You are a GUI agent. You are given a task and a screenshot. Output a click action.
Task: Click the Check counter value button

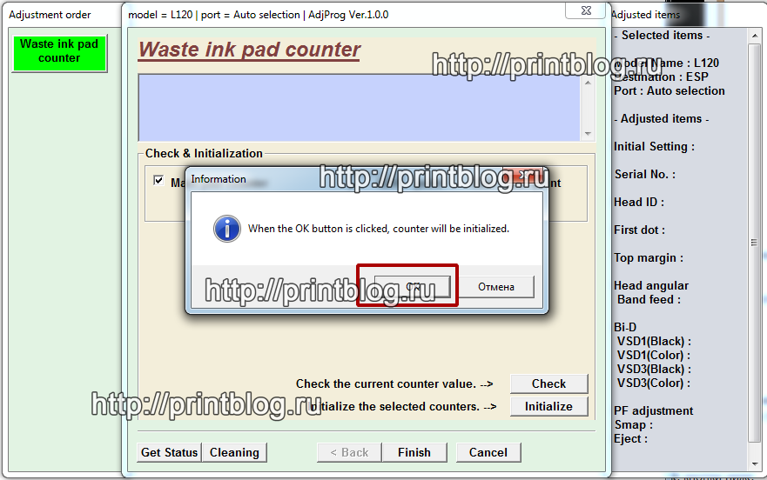point(548,383)
